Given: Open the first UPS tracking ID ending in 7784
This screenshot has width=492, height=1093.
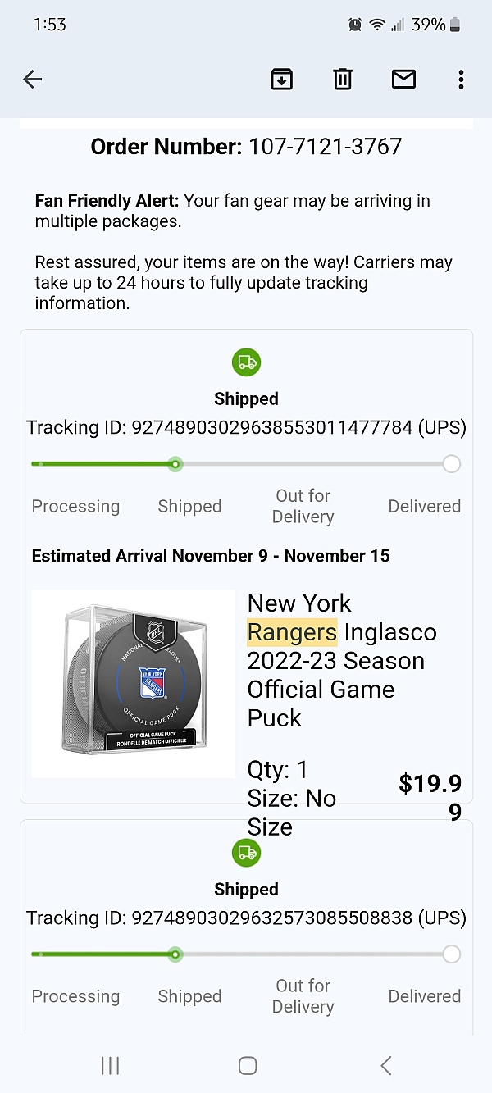Looking at the screenshot, I should click(x=271, y=427).
